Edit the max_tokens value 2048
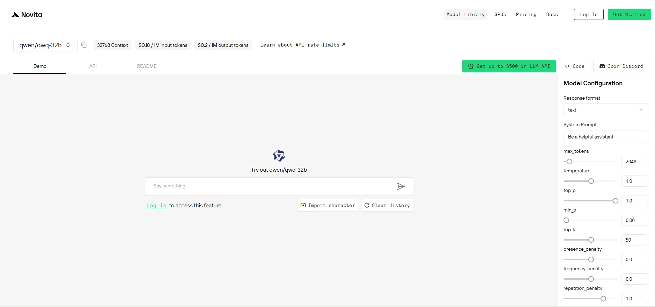The height and width of the screenshot is (307, 655). pyautogui.click(x=635, y=162)
